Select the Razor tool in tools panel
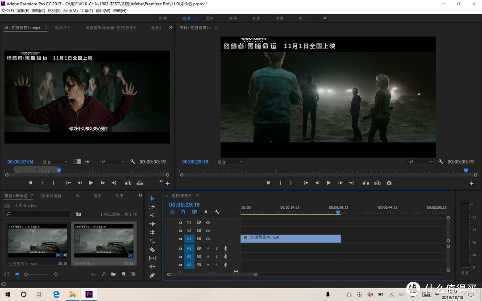The height and width of the screenshot is (301, 482). pos(152,250)
